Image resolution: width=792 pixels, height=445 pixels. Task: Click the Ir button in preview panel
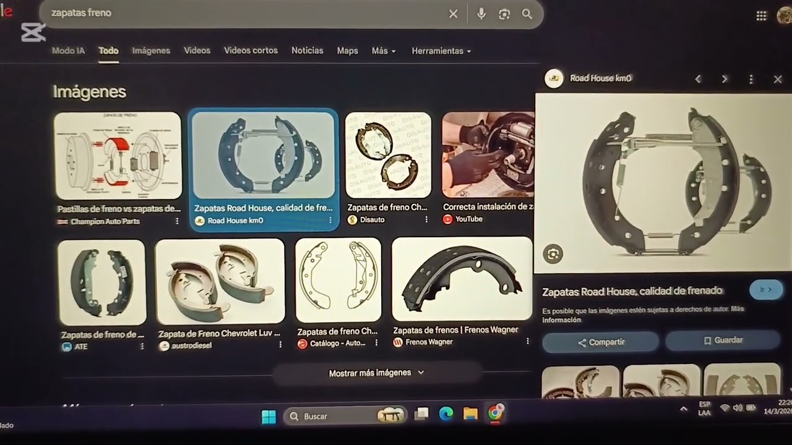point(766,289)
